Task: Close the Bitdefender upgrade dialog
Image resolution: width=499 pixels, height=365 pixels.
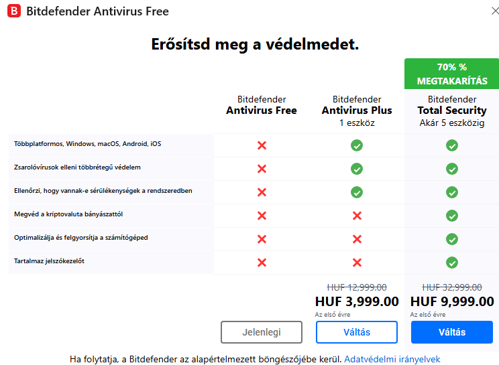Action: coord(495,10)
